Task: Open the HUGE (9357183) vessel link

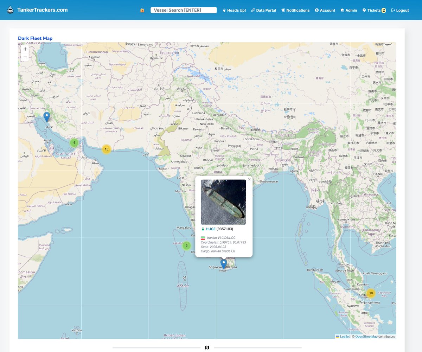Action: point(210,229)
